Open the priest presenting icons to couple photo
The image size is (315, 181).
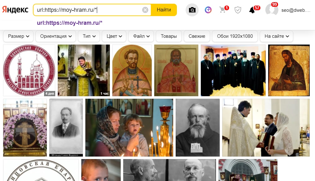click(x=266, y=127)
